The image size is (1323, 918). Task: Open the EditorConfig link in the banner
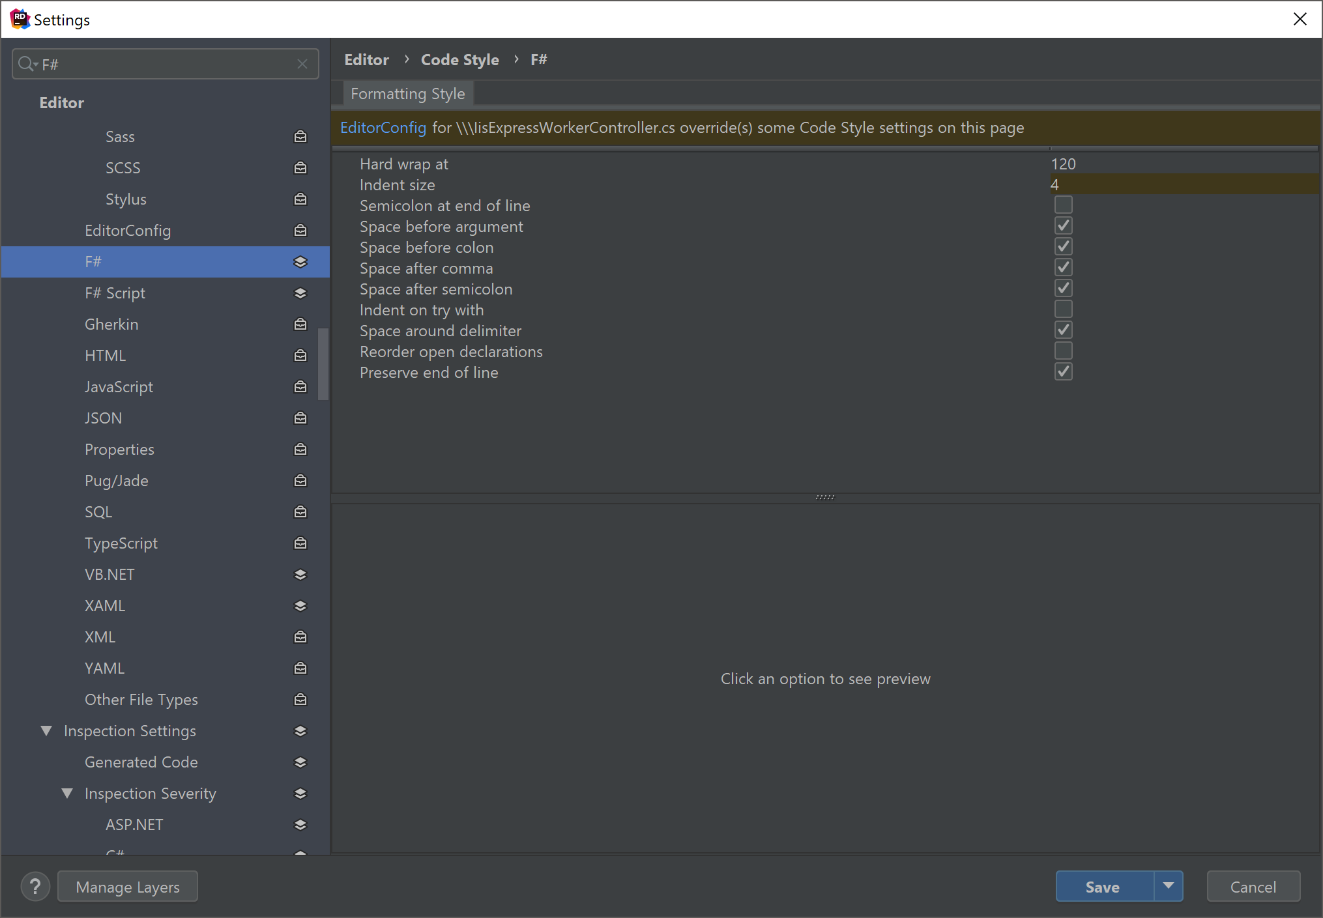pos(383,128)
